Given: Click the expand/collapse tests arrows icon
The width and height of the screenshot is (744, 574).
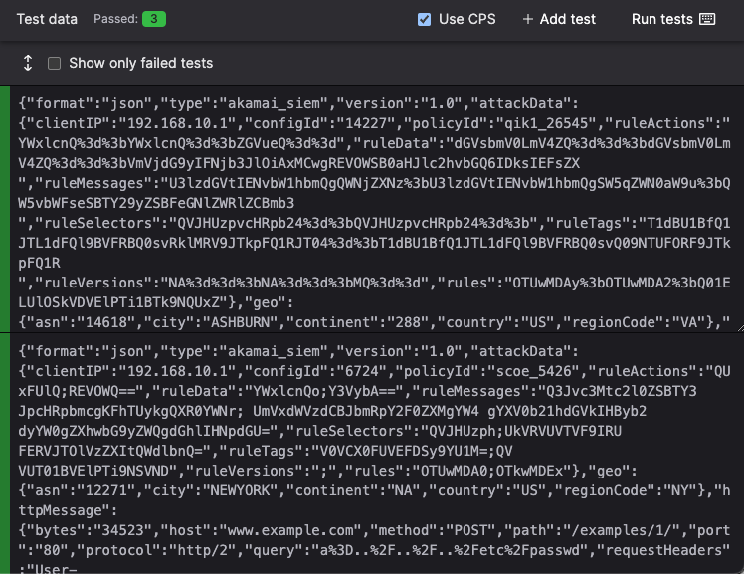Looking at the screenshot, I should point(28,63).
